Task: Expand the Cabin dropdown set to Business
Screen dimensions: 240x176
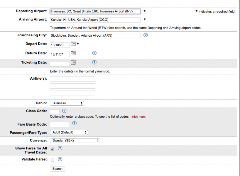Action: click(67, 103)
